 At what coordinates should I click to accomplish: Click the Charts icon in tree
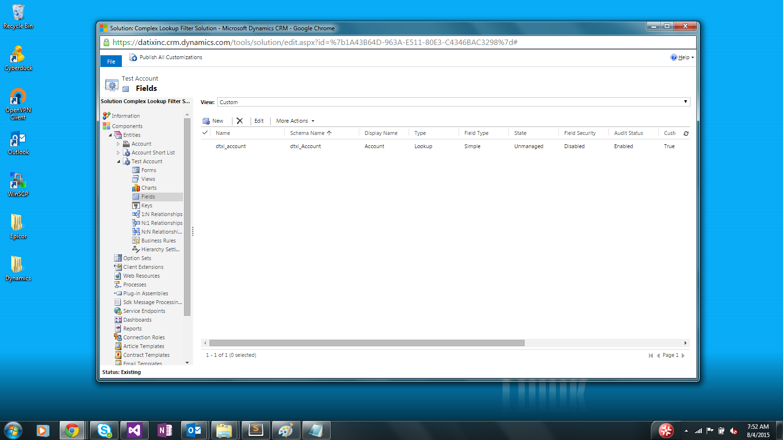[x=136, y=188]
